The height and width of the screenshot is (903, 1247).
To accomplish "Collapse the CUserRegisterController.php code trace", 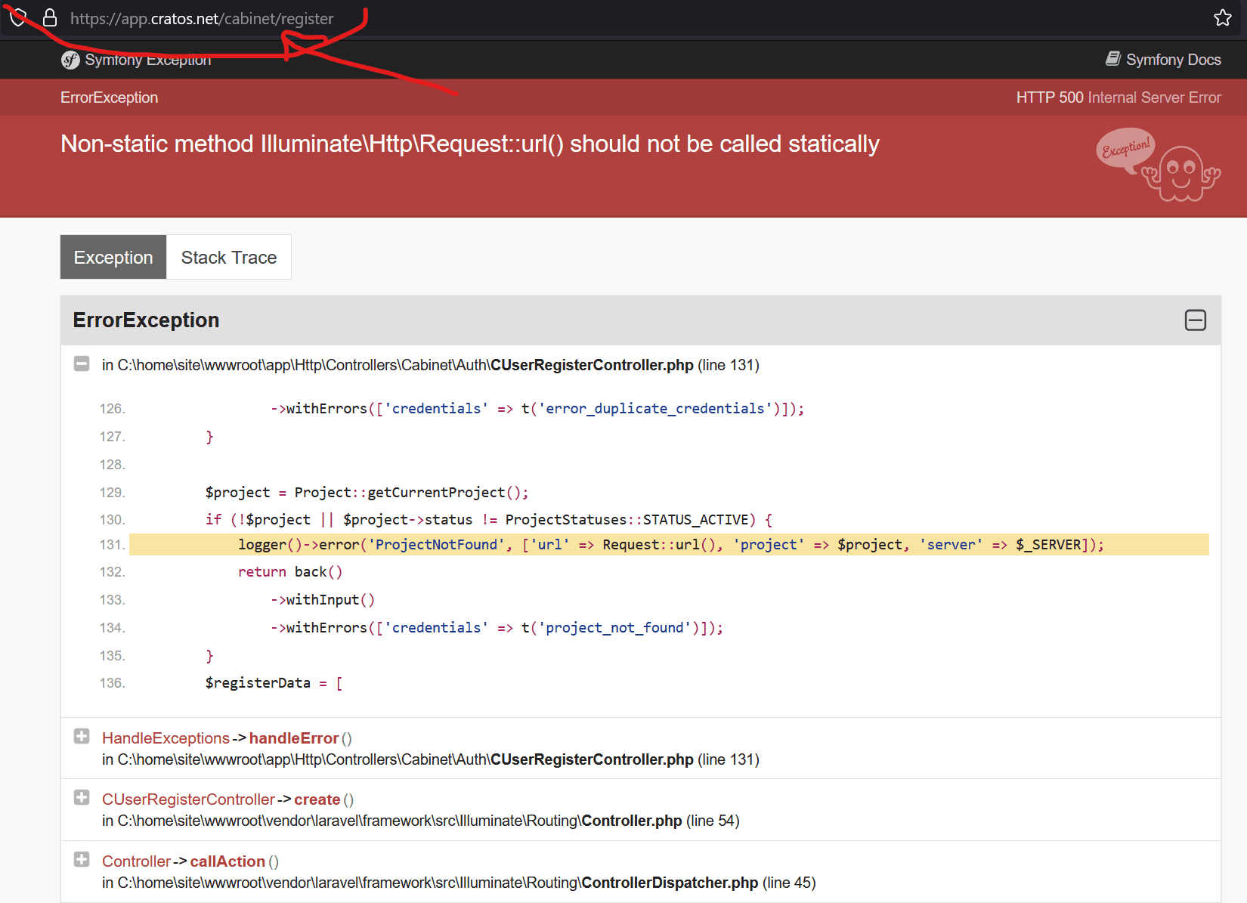I will tap(82, 364).
